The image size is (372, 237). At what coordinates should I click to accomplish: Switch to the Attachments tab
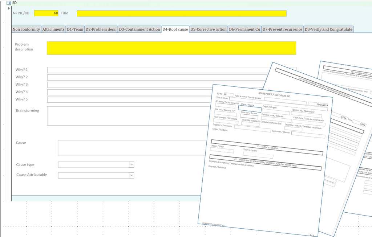[53, 29]
